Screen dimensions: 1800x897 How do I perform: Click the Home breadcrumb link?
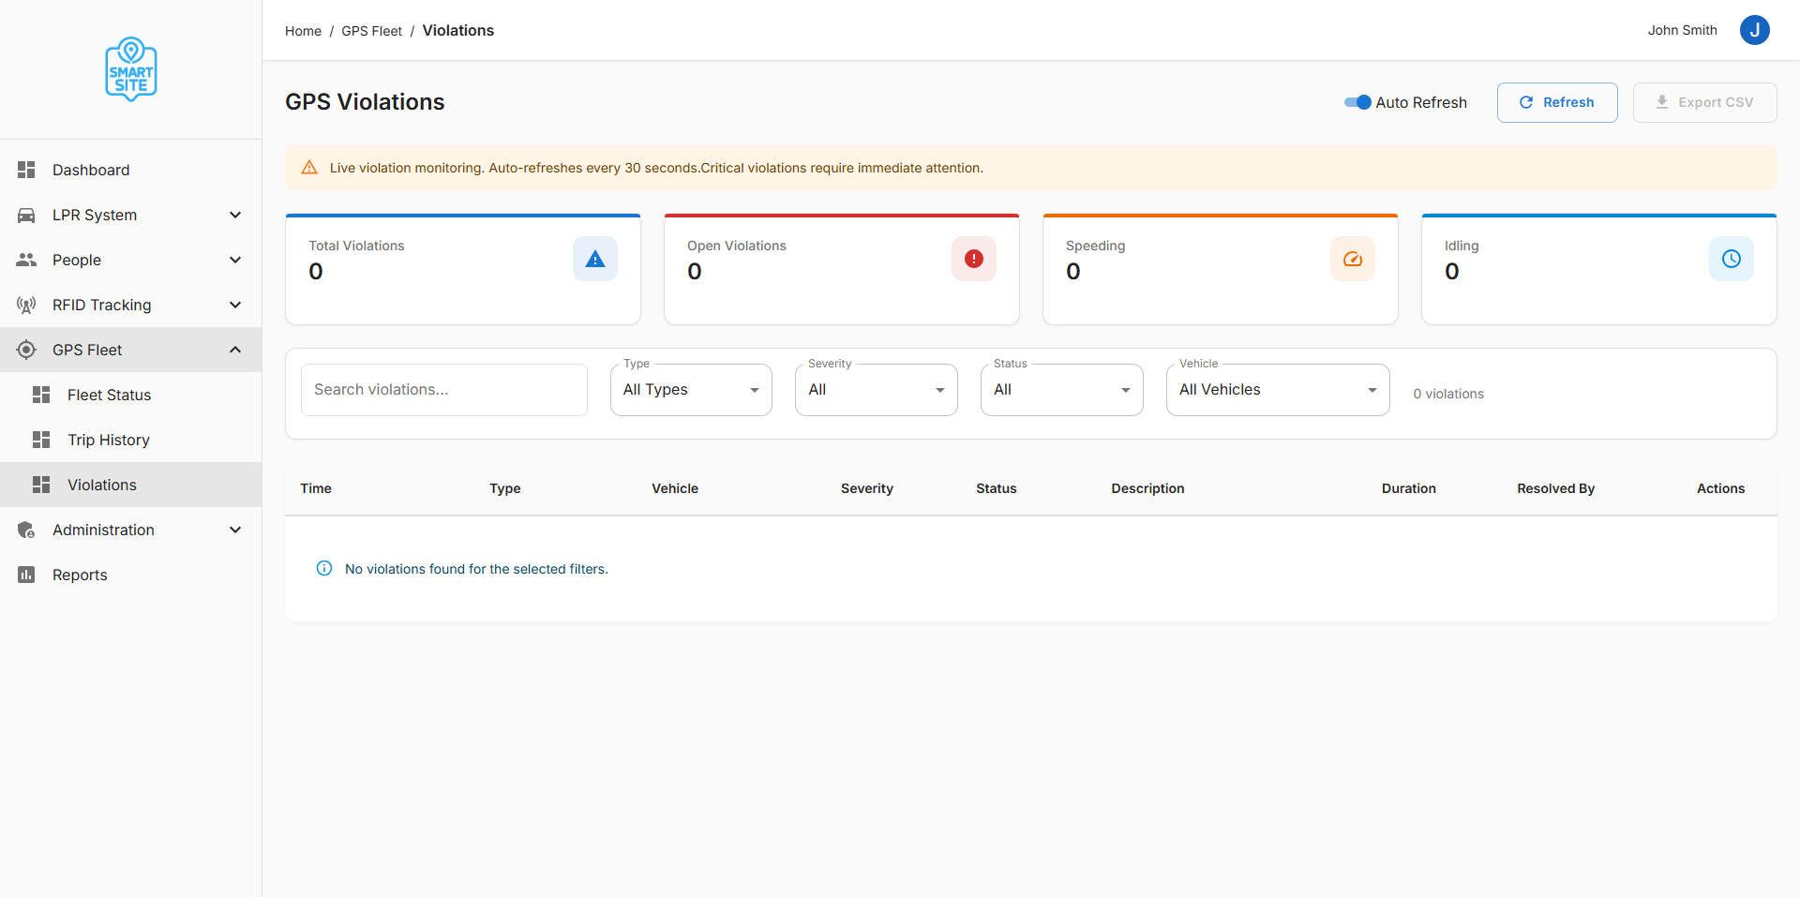tap(303, 31)
